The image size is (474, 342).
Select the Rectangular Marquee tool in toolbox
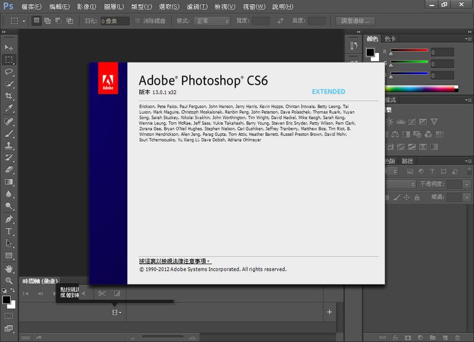click(x=9, y=60)
